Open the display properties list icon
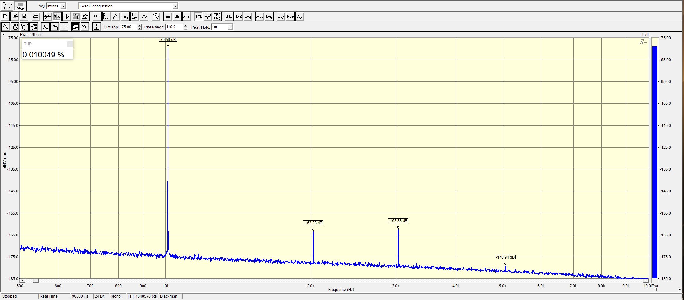The height and width of the screenshot is (300, 684). click(75, 27)
